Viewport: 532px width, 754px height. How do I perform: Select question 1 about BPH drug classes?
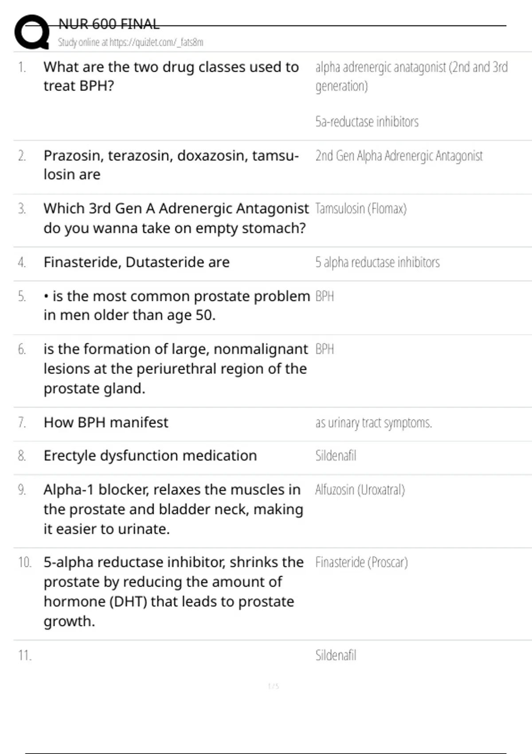(171, 76)
